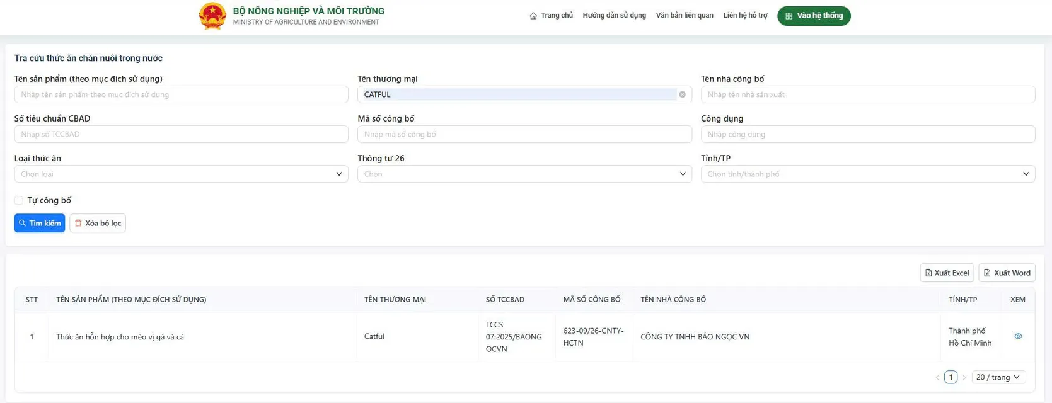The image size is (1052, 403).
Task: Go to Văn bản liên quan
Action: tap(685, 16)
